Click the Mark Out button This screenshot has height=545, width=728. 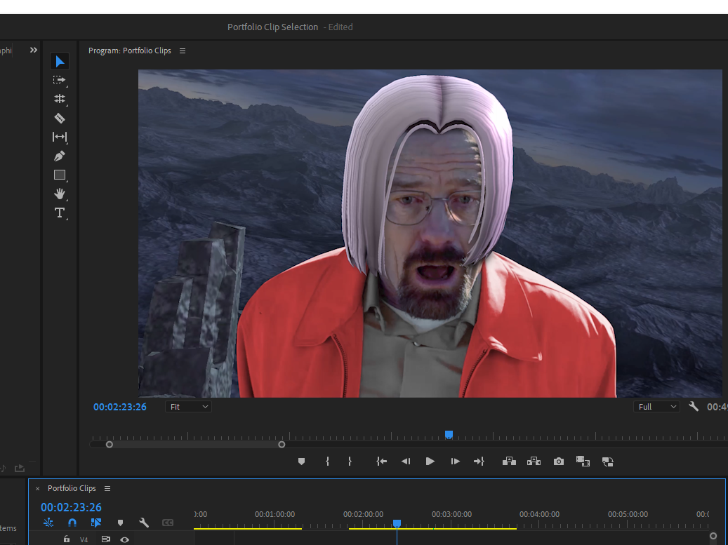click(350, 462)
